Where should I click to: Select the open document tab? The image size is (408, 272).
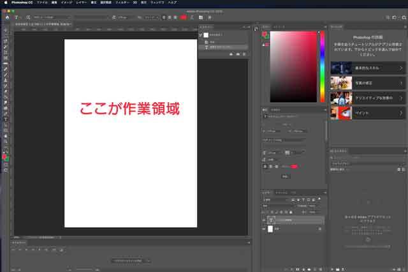[x=43, y=24]
